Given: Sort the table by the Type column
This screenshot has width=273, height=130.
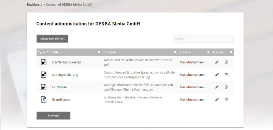Looking at the screenshot, I should tap(44, 52).
